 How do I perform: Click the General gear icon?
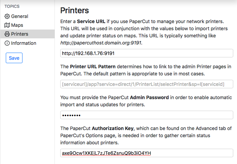(x=7, y=16)
